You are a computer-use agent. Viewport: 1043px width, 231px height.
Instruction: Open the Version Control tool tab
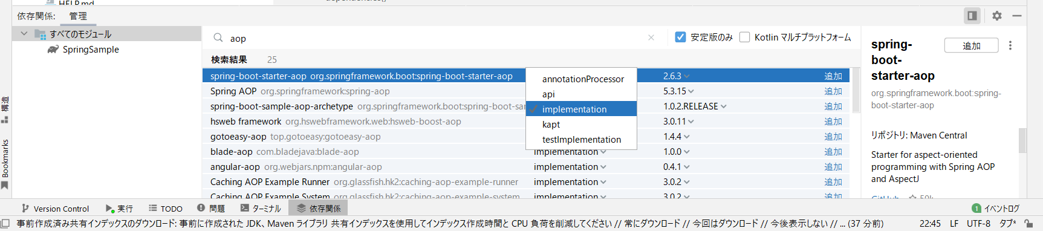pos(55,208)
